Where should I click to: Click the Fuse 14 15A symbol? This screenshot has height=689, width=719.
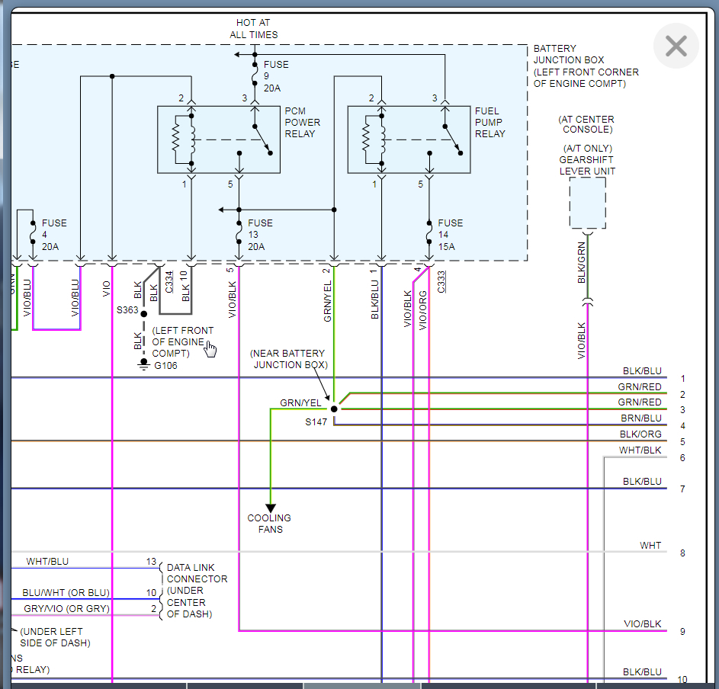(x=429, y=233)
